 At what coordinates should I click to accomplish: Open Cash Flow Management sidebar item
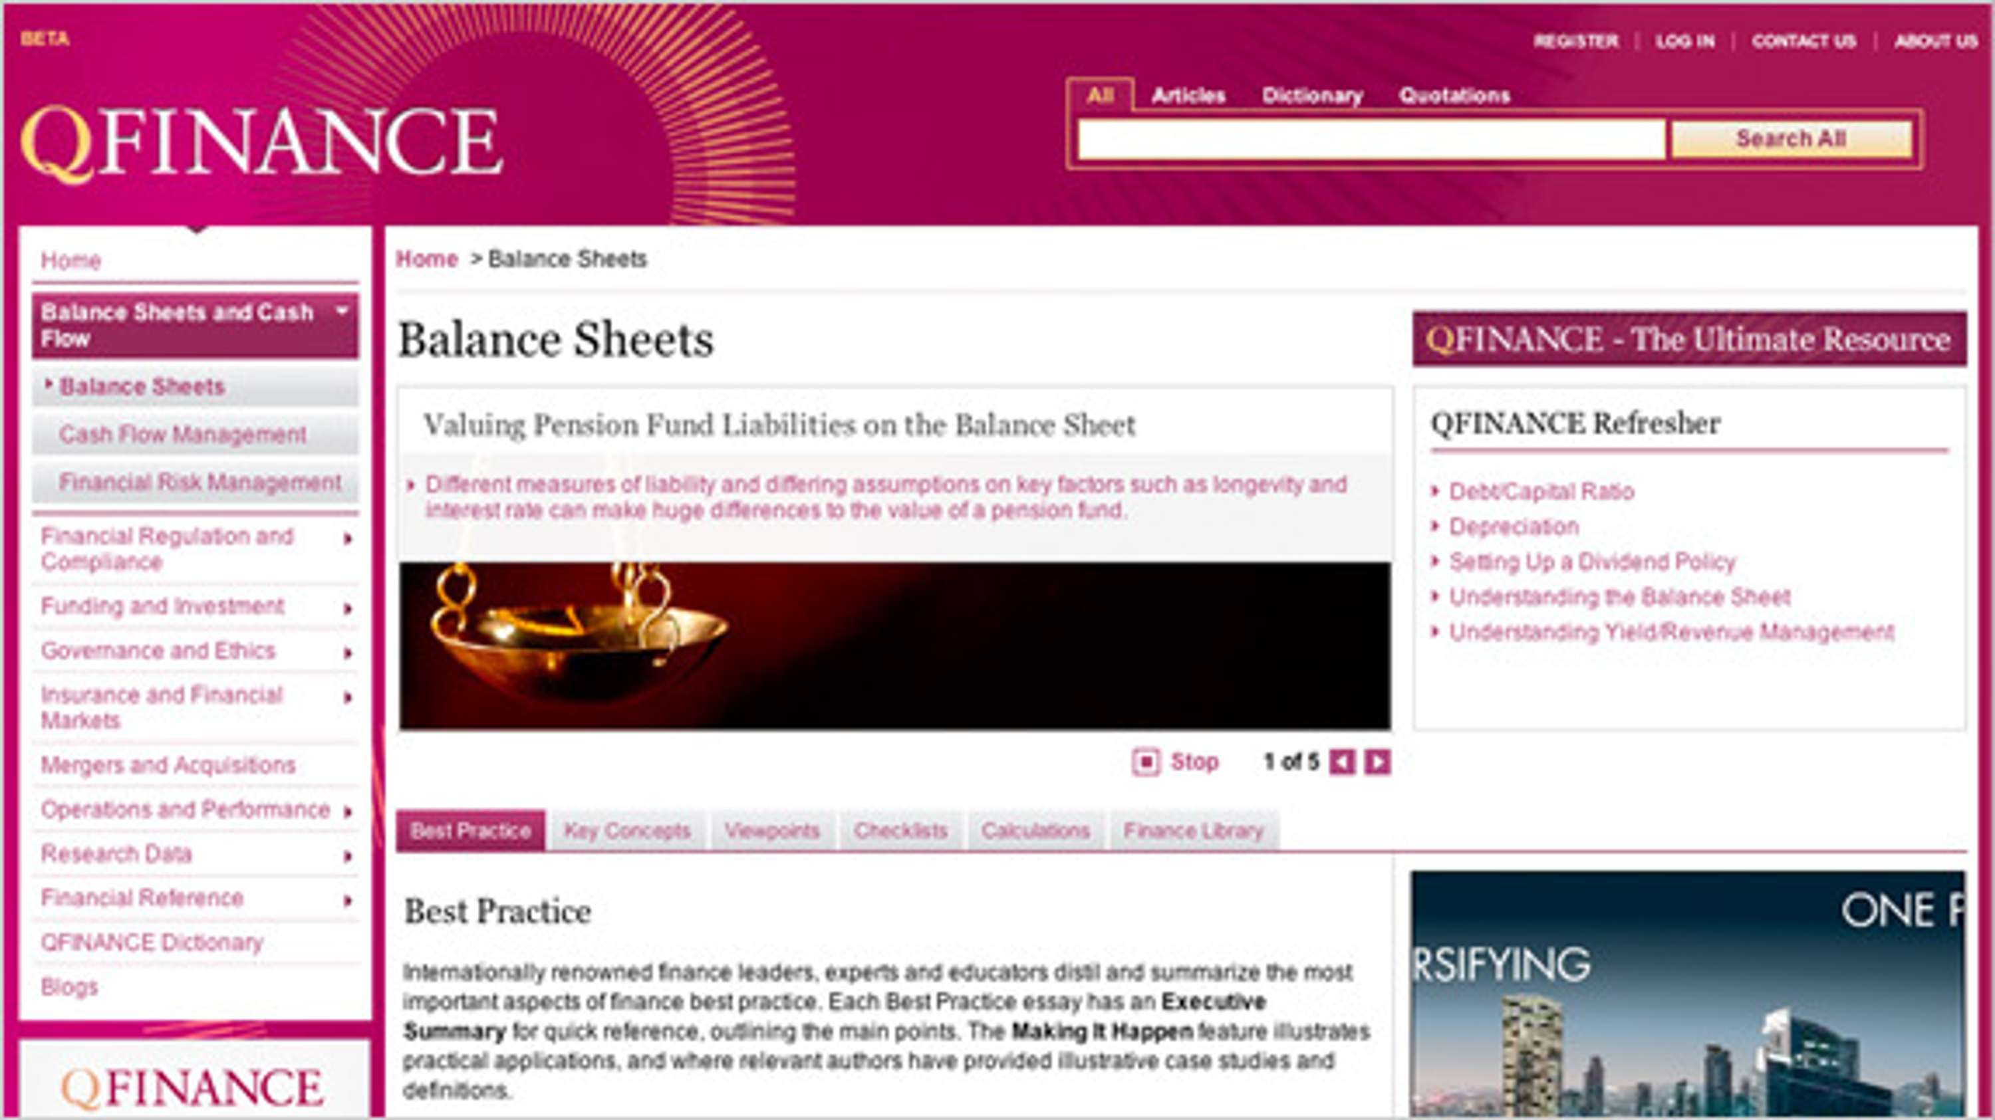(x=195, y=434)
